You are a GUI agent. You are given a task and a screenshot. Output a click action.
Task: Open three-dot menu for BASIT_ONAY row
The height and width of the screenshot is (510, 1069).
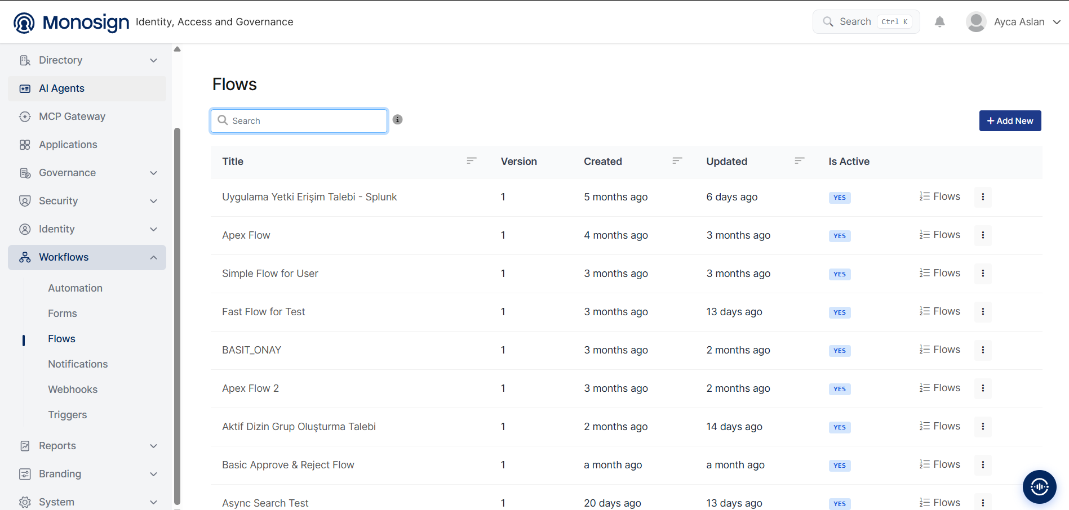[x=983, y=350]
